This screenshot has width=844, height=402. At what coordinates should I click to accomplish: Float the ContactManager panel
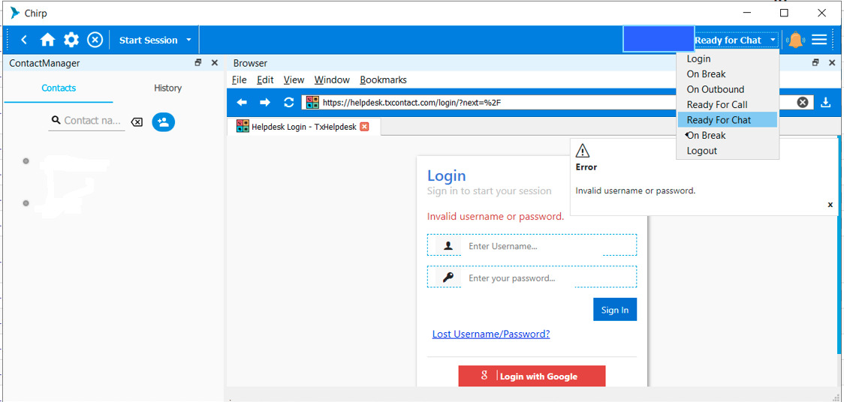pos(198,63)
